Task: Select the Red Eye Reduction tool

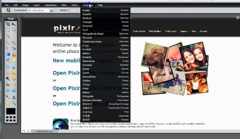Action: click(x=8, y=85)
